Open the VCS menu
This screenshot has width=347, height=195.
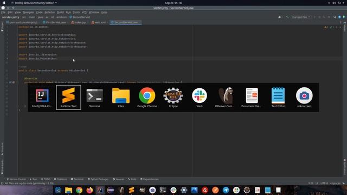(x=84, y=12)
